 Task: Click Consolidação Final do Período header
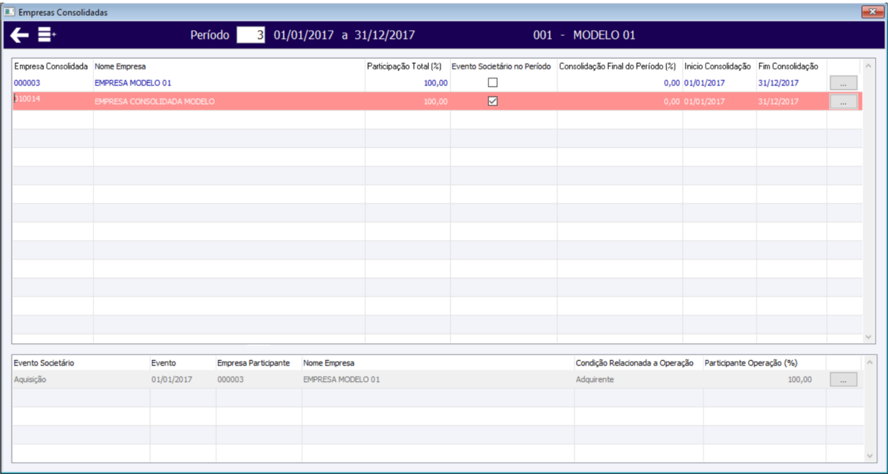(x=617, y=66)
